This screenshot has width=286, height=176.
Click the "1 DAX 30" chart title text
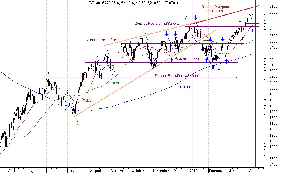tap(93, 3)
